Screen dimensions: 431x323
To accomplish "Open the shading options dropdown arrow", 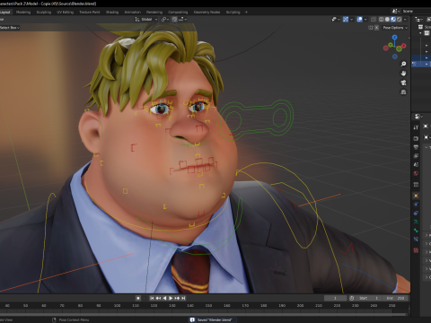I will pyautogui.click(x=405, y=19).
